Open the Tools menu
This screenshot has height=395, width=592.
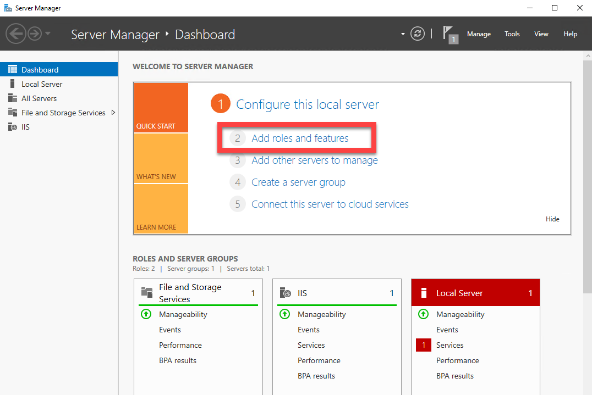[x=512, y=34]
